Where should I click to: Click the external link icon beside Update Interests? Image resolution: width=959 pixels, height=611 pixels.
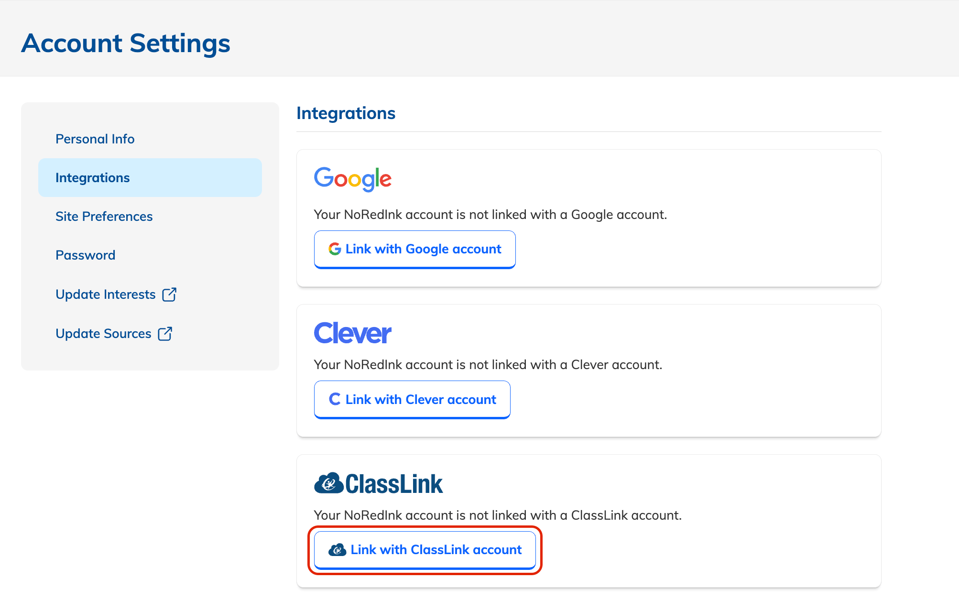pos(171,294)
